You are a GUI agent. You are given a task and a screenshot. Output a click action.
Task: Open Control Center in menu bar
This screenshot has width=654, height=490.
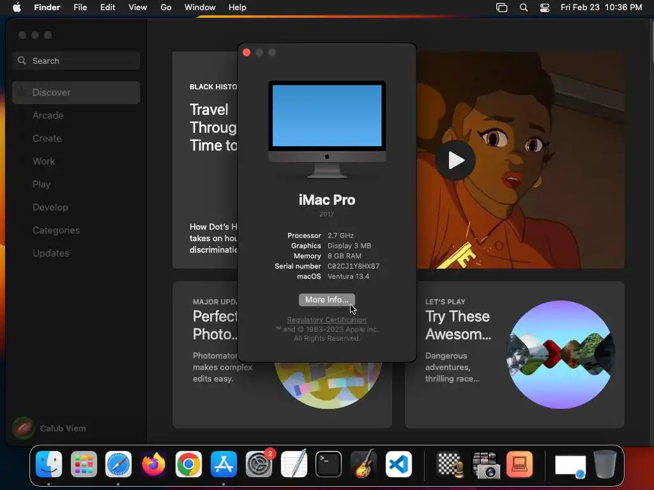tap(545, 8)
